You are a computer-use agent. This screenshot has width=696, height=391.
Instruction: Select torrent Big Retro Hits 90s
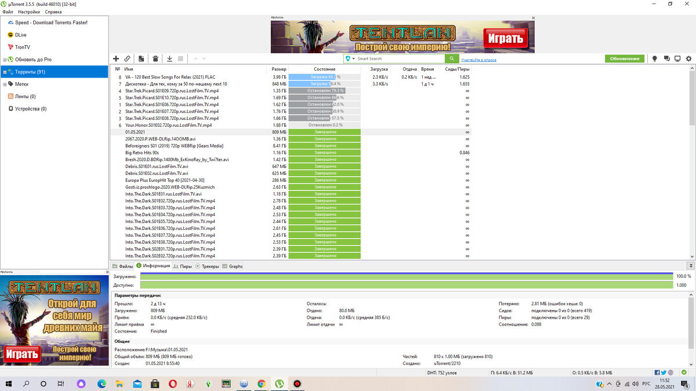point(142,152)
